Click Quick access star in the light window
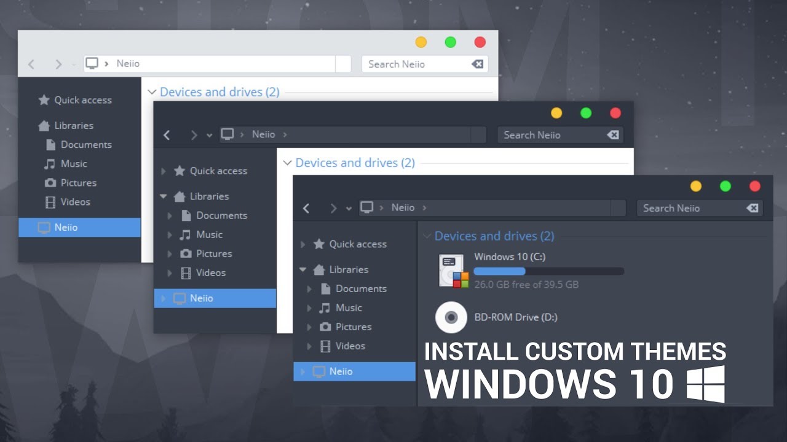This screenshot has width=787, height=442. coord(44,100)
